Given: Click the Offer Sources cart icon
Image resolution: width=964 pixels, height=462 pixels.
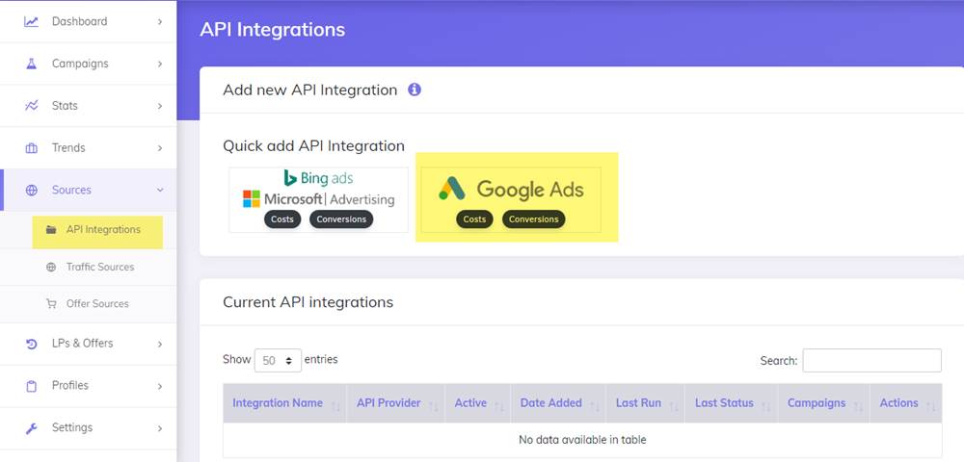Looking at the screenshot, I should (51, 304).
